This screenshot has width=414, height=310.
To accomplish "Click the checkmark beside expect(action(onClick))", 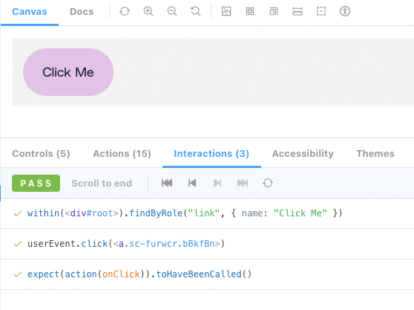I will pyautogui.click(x=18, y=274).
